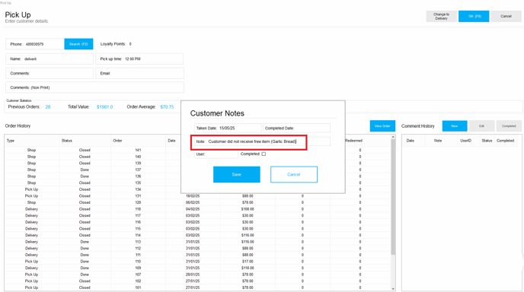Click Edit button in Comment History
The width and height of the screenshot is (524, 292).
[x=481, y=126]
